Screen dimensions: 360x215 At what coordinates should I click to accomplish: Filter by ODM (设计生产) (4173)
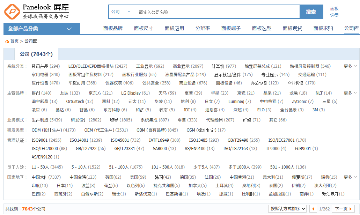point(54,130)
